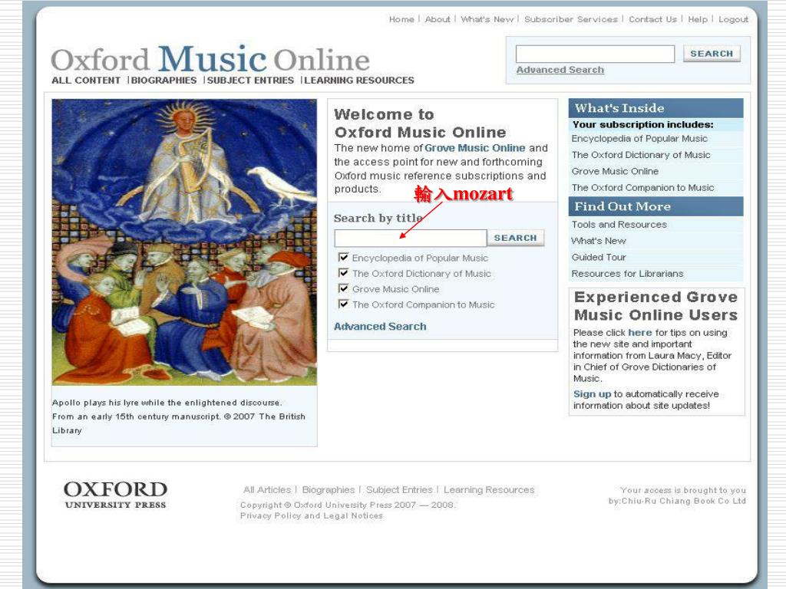Uncheck Encyclopedia of Popular Music checkbox
The image size is (786, 589).
click(343, 258)
